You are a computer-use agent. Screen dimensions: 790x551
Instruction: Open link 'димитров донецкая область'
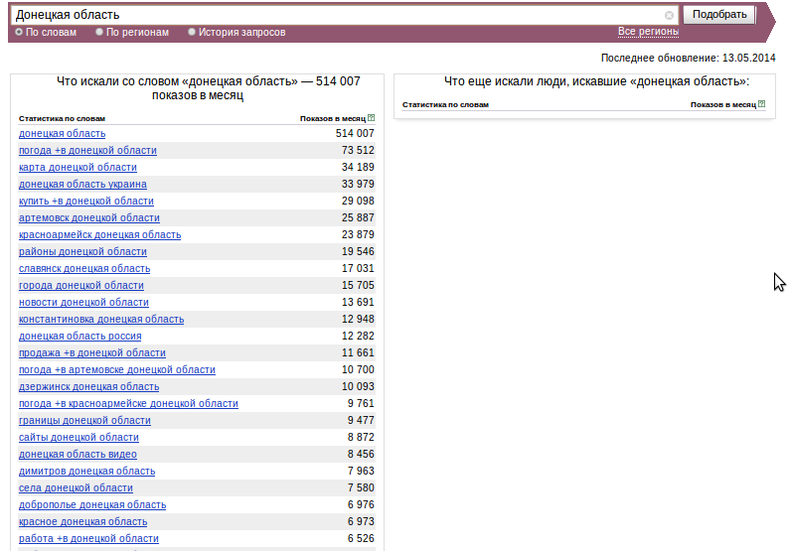click(87, 471)
